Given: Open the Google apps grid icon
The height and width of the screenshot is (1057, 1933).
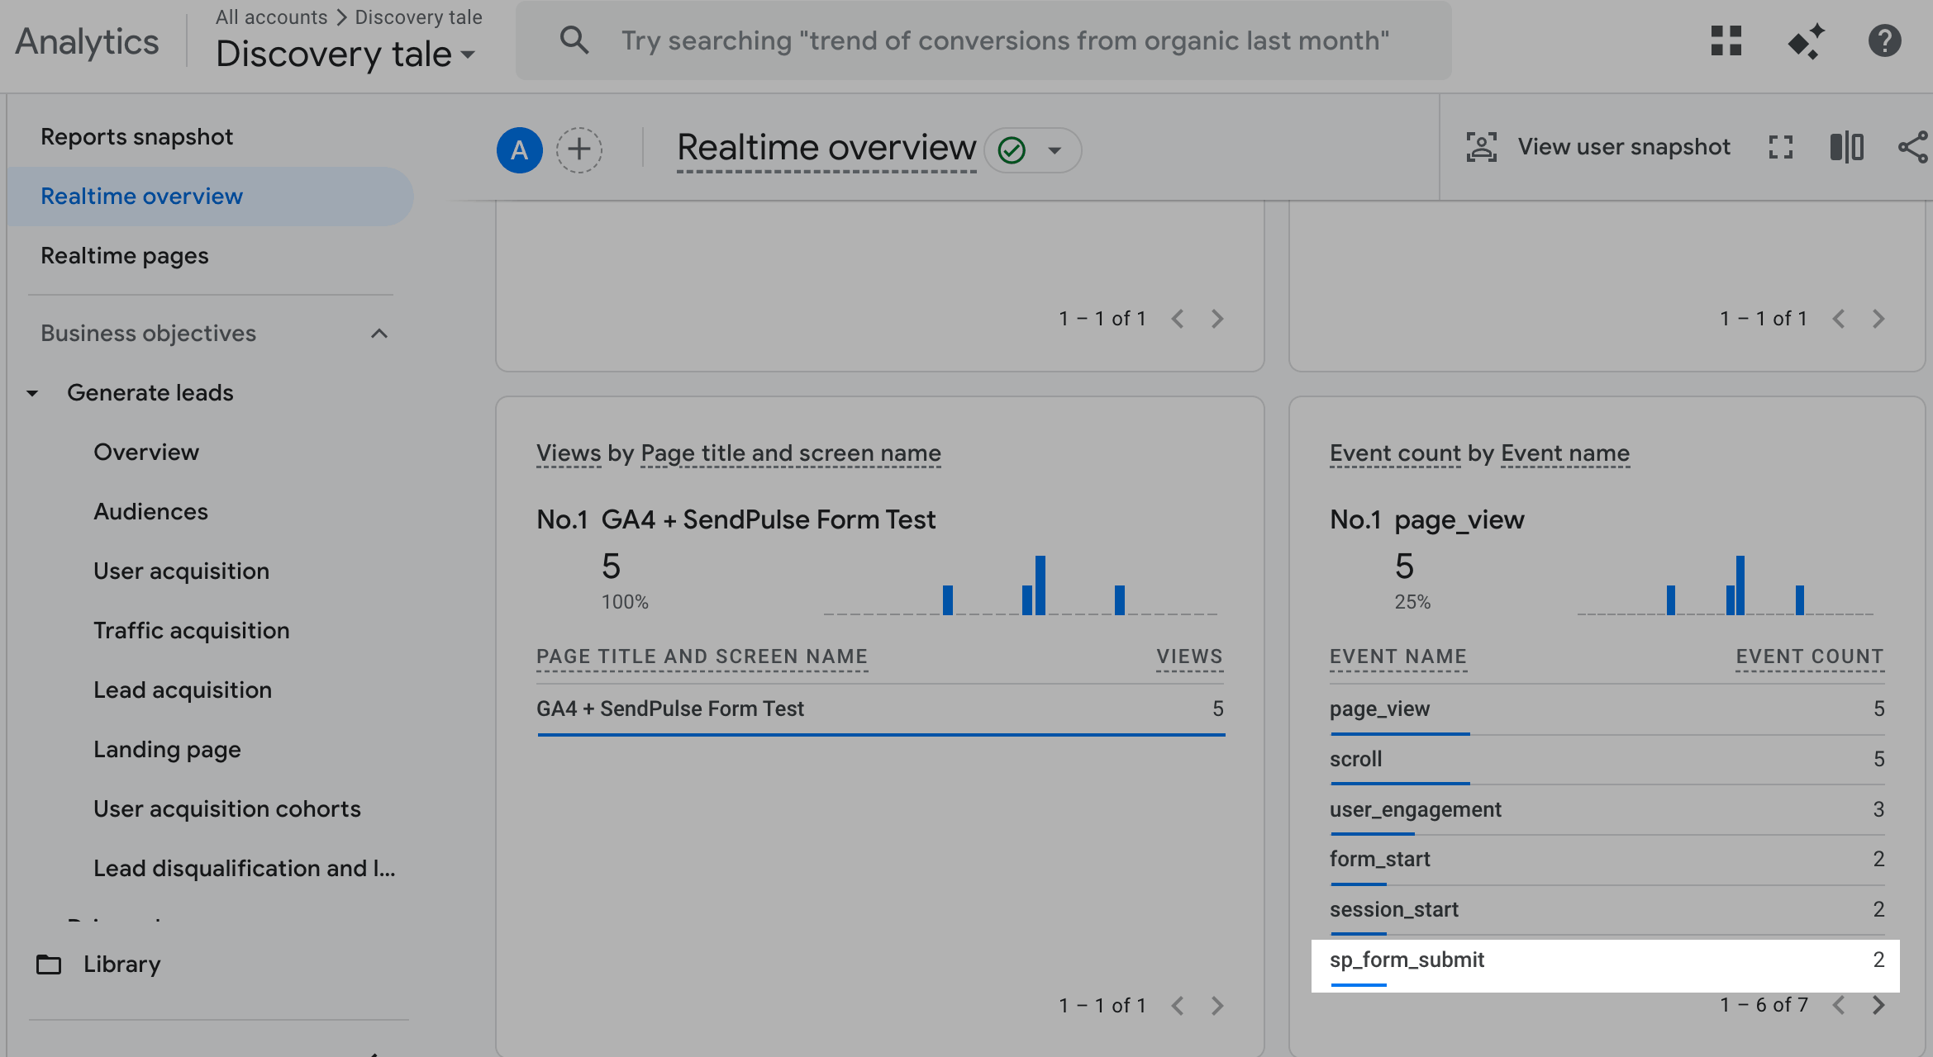Looking at the screenshot, I should (1726, 40).
